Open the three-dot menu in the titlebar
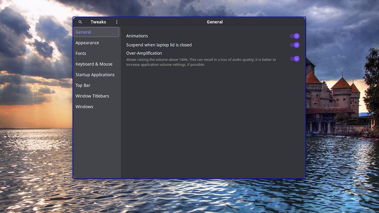The image size is (379, 213). coord(117,22)
